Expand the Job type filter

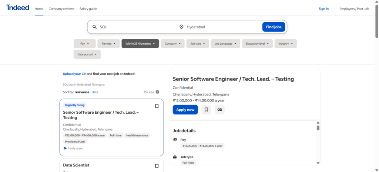click(x=198, y=44)
